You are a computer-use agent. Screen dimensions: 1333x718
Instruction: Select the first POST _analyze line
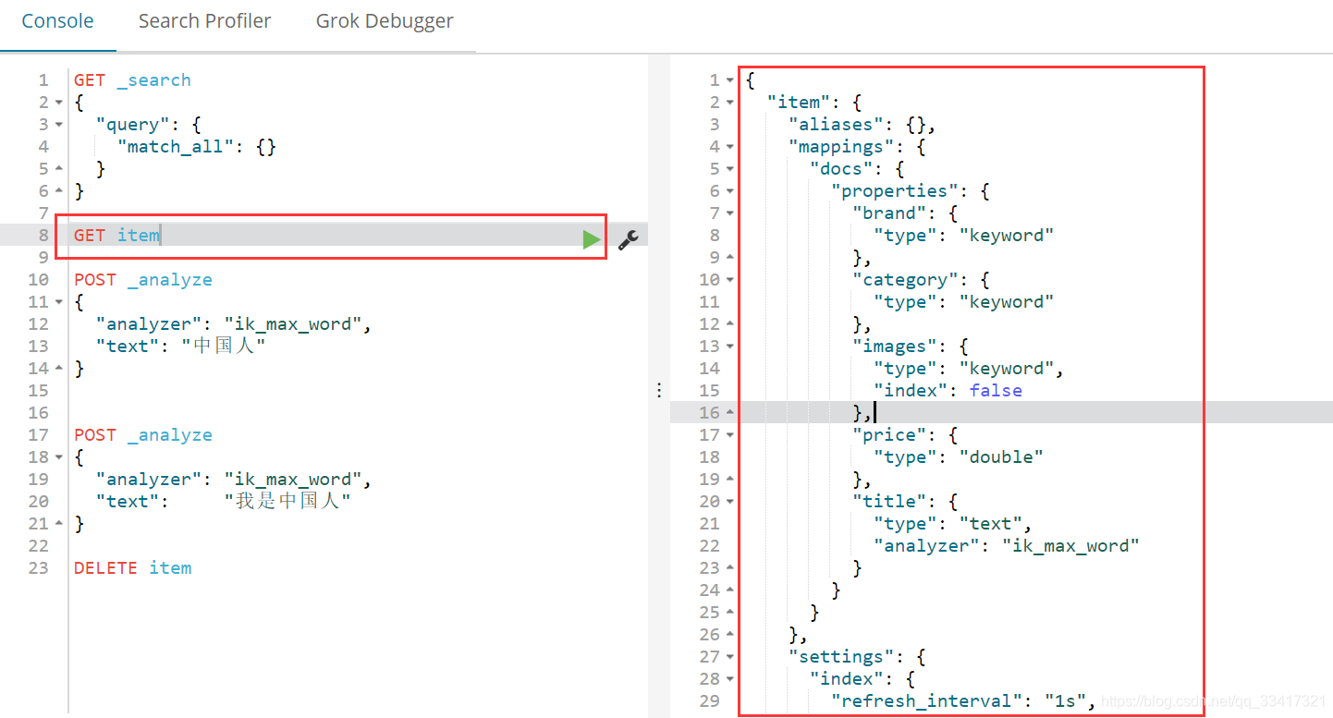tap(143, 280)
